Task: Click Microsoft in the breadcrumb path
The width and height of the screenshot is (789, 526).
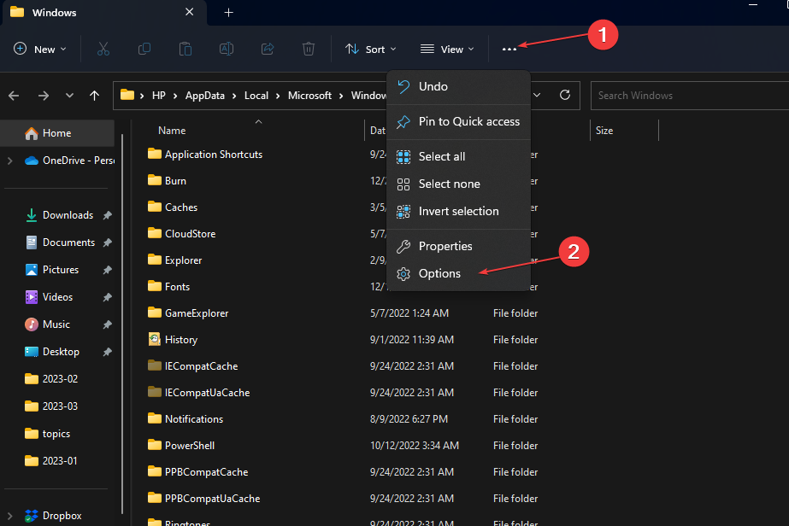Action: pos(309,96)
